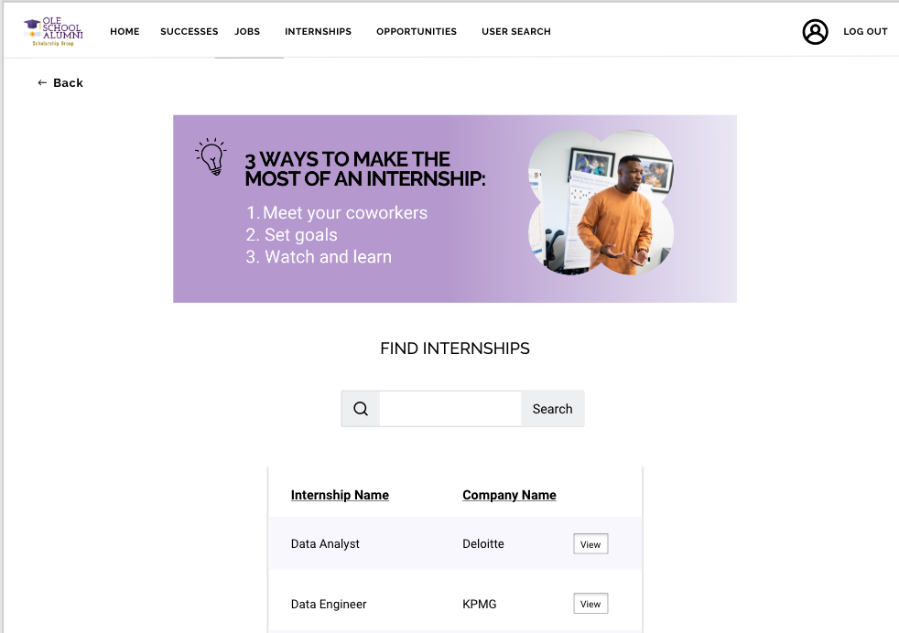899x633 pixels.
Task: Select Internships in the navigation bar
Action: [318, 31]
